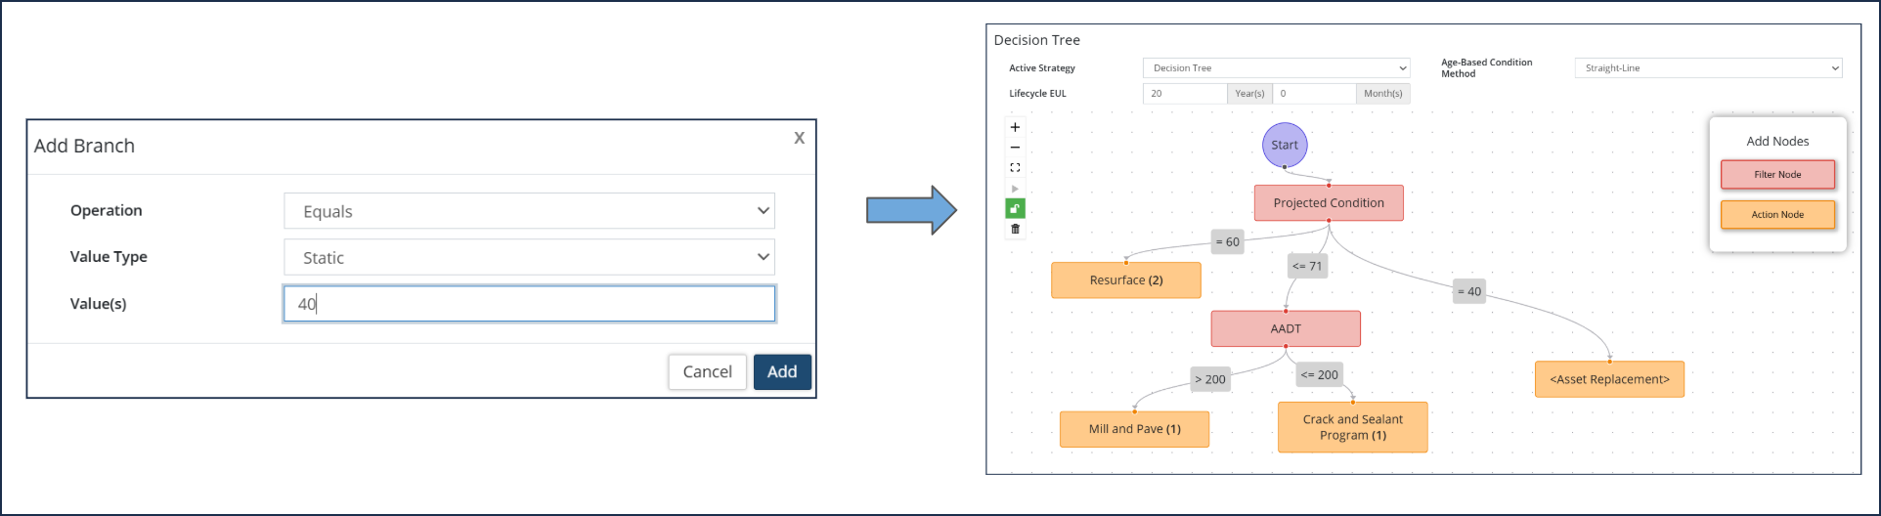This screenshot has width=1881, height=516.
Task: Select the Start node circle
Action: [x=1285, y=145]
